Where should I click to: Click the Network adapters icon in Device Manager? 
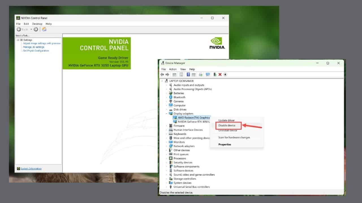(x=171, y=146)
